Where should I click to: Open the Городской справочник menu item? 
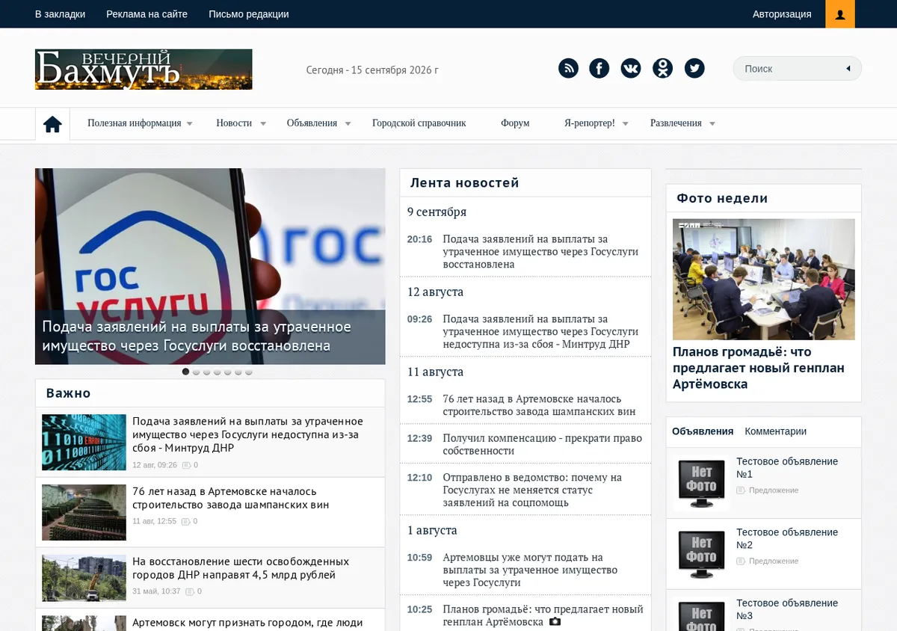click(x=419, y=123)
